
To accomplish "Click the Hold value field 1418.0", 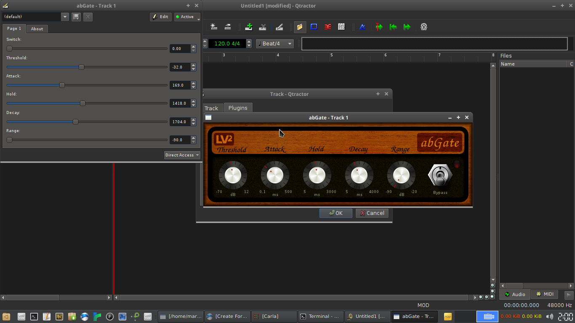I will click(x=180, y=103).
